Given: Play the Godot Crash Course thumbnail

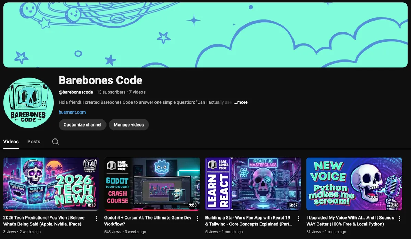Looking at the screenshot, I should click(152, 184).
